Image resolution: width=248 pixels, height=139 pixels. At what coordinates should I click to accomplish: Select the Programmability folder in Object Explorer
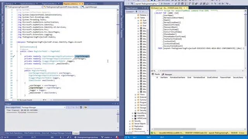[x=143, y=102]
